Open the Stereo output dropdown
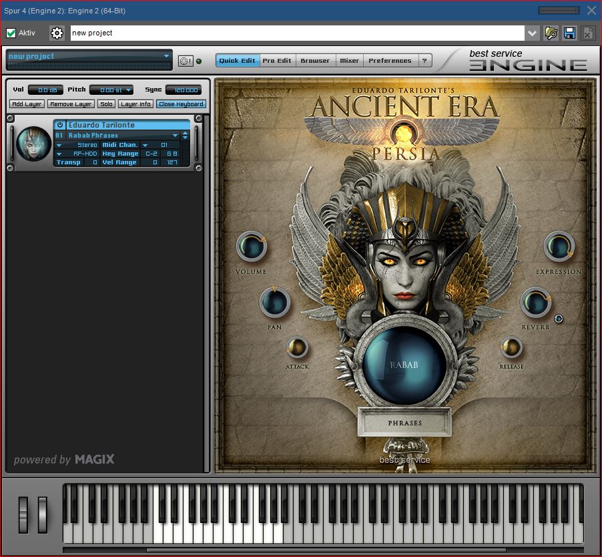602x557 pixels. (x=59, y=145)
